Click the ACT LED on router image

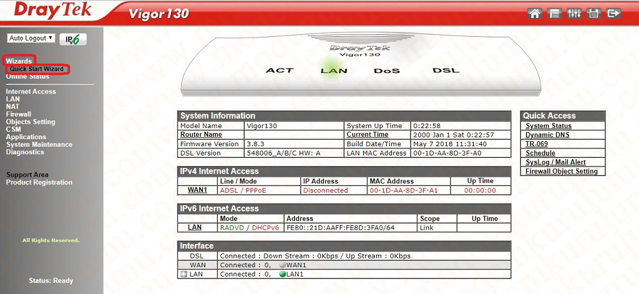280,71
